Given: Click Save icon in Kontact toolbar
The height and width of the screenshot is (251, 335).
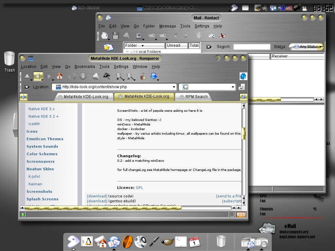Looking at the screenshot, I should (x=115, y=35).
